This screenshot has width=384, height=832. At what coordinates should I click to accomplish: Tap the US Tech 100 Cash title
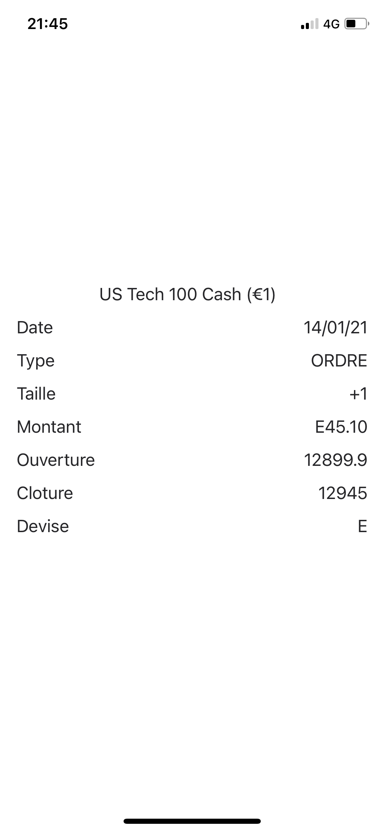(x=187, y=294)
